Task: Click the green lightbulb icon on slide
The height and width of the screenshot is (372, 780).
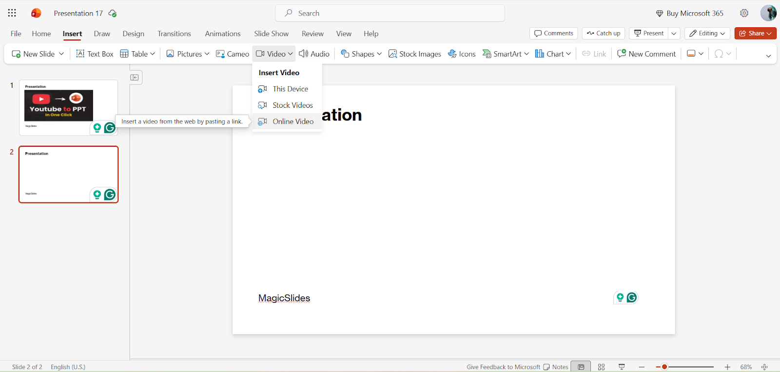Action: [x=620, y=297]
